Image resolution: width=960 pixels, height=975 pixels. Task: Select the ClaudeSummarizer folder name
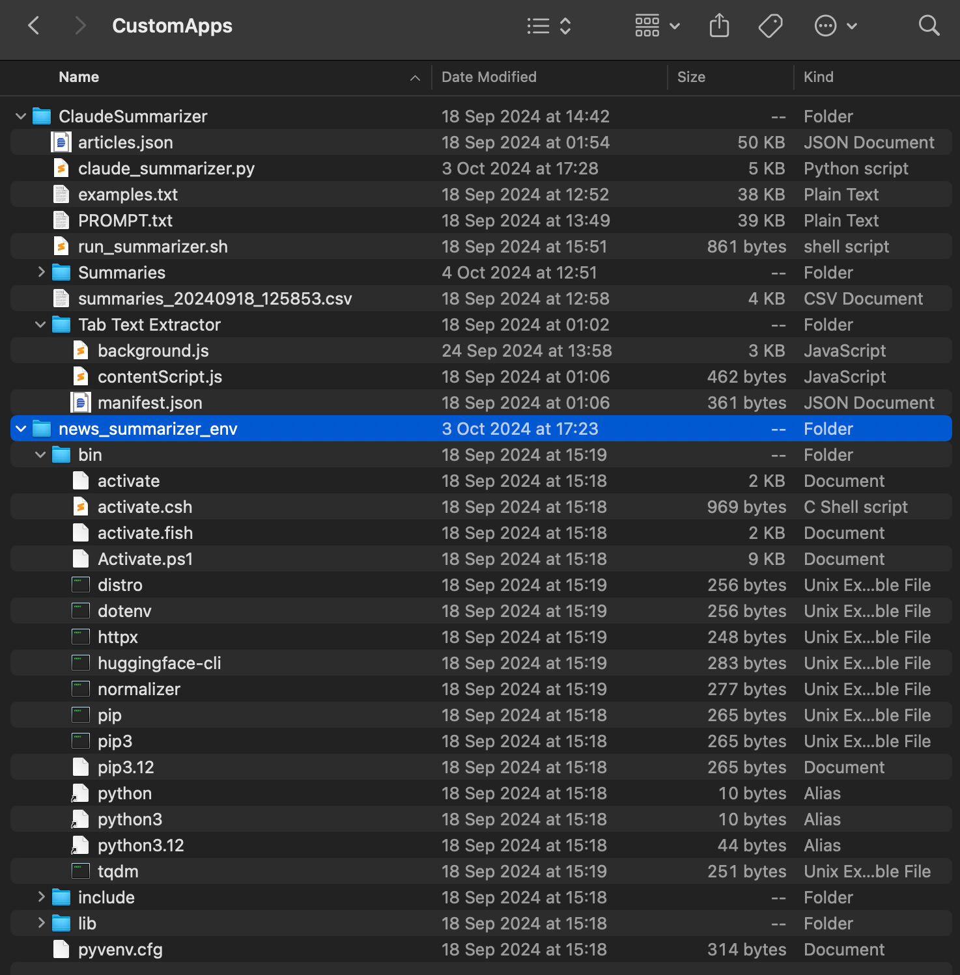point(133,117)
